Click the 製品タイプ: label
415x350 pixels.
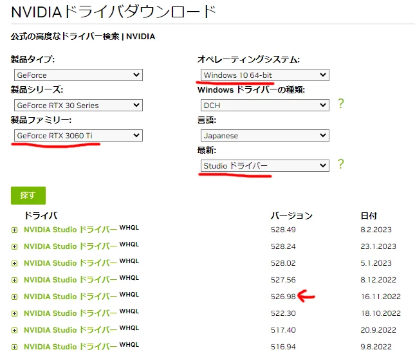pyautogui.click(x=33, y=59)
